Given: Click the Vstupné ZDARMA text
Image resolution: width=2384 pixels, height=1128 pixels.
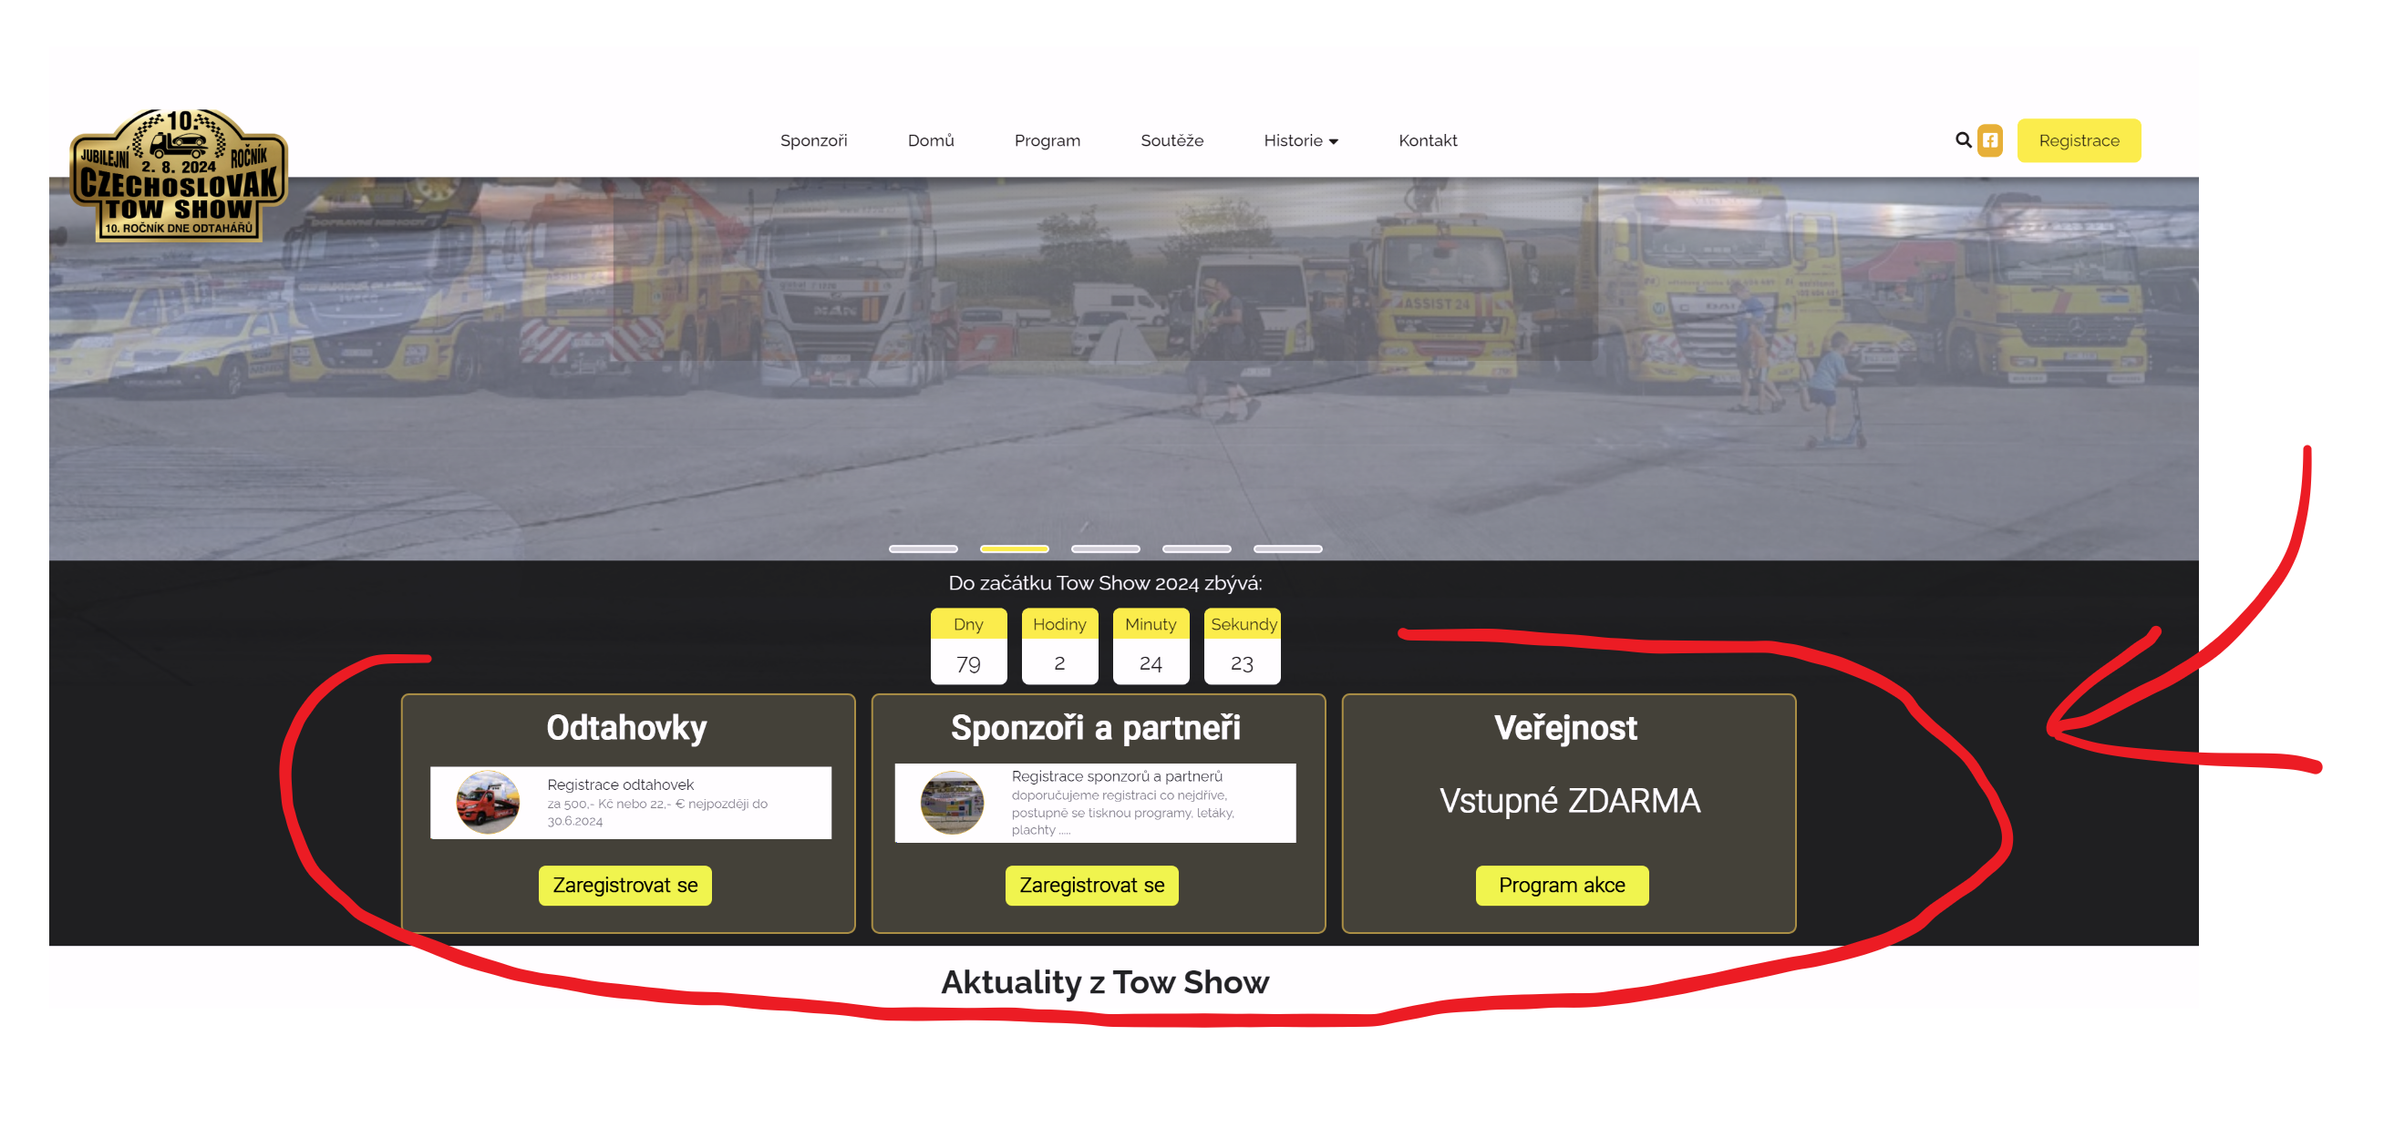Looking at the screenshot, I should [x=1570, y=800].
